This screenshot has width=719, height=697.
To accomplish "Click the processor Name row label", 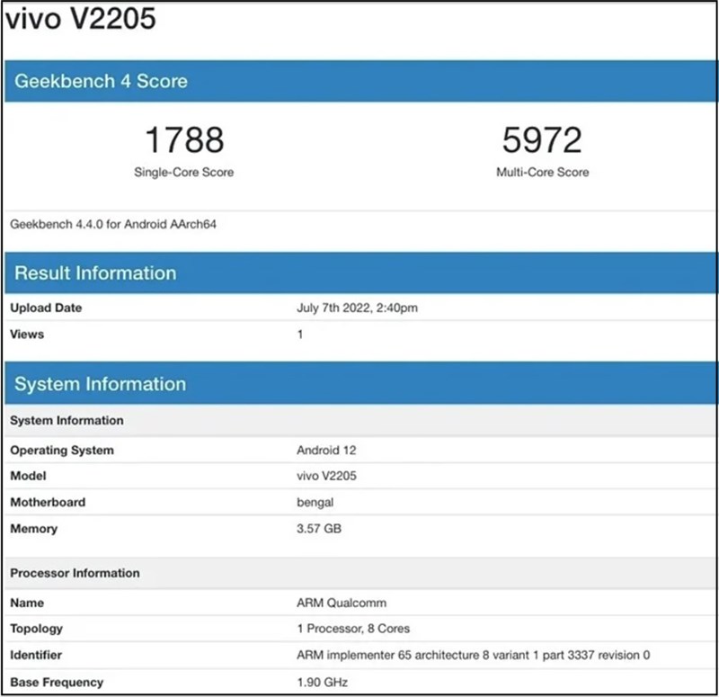I will coord(27,603).
